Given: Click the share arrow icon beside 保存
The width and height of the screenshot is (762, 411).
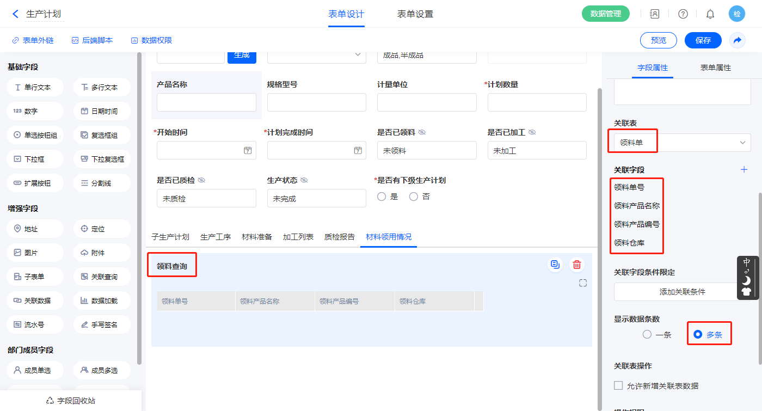Looking at the screenshot, I should (x=738, y=40).
